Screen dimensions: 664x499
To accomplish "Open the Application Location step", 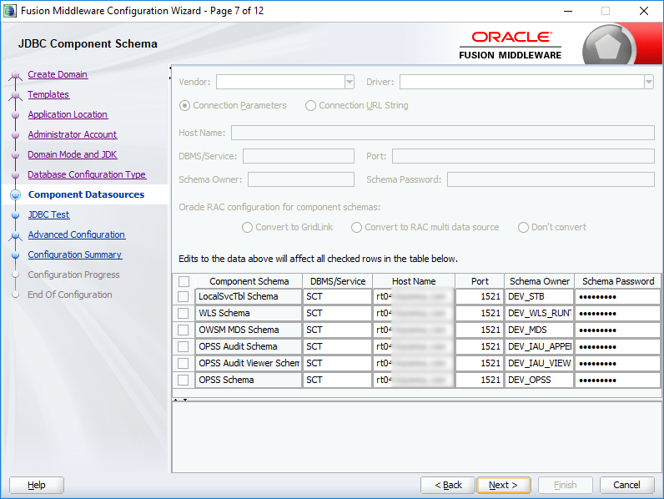I will (68, 114).
